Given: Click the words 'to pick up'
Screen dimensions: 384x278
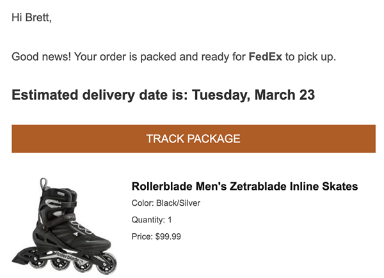Looking at the screenshot, I should tap(310, 56).
